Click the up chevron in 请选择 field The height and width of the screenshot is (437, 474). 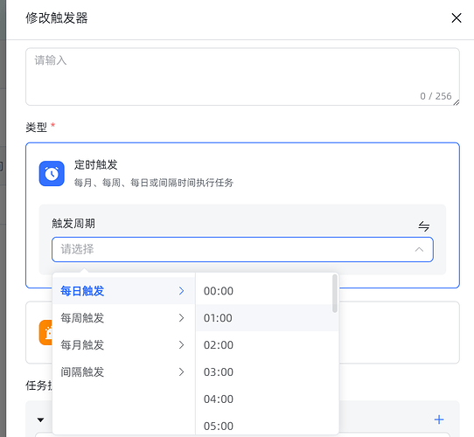click(419, 250)
